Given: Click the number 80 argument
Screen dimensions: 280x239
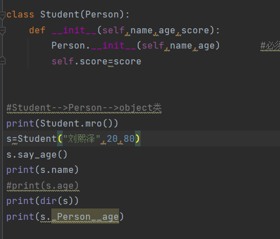Looking at the screenshot, I should (x=129, y=138).
